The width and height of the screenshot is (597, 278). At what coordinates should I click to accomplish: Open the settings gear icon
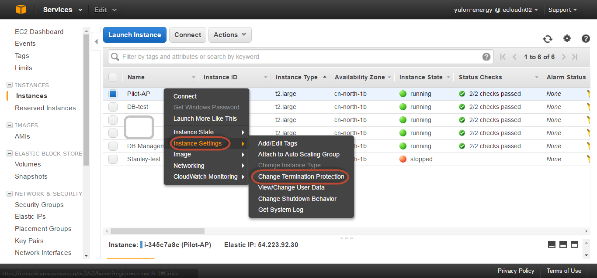567,38
